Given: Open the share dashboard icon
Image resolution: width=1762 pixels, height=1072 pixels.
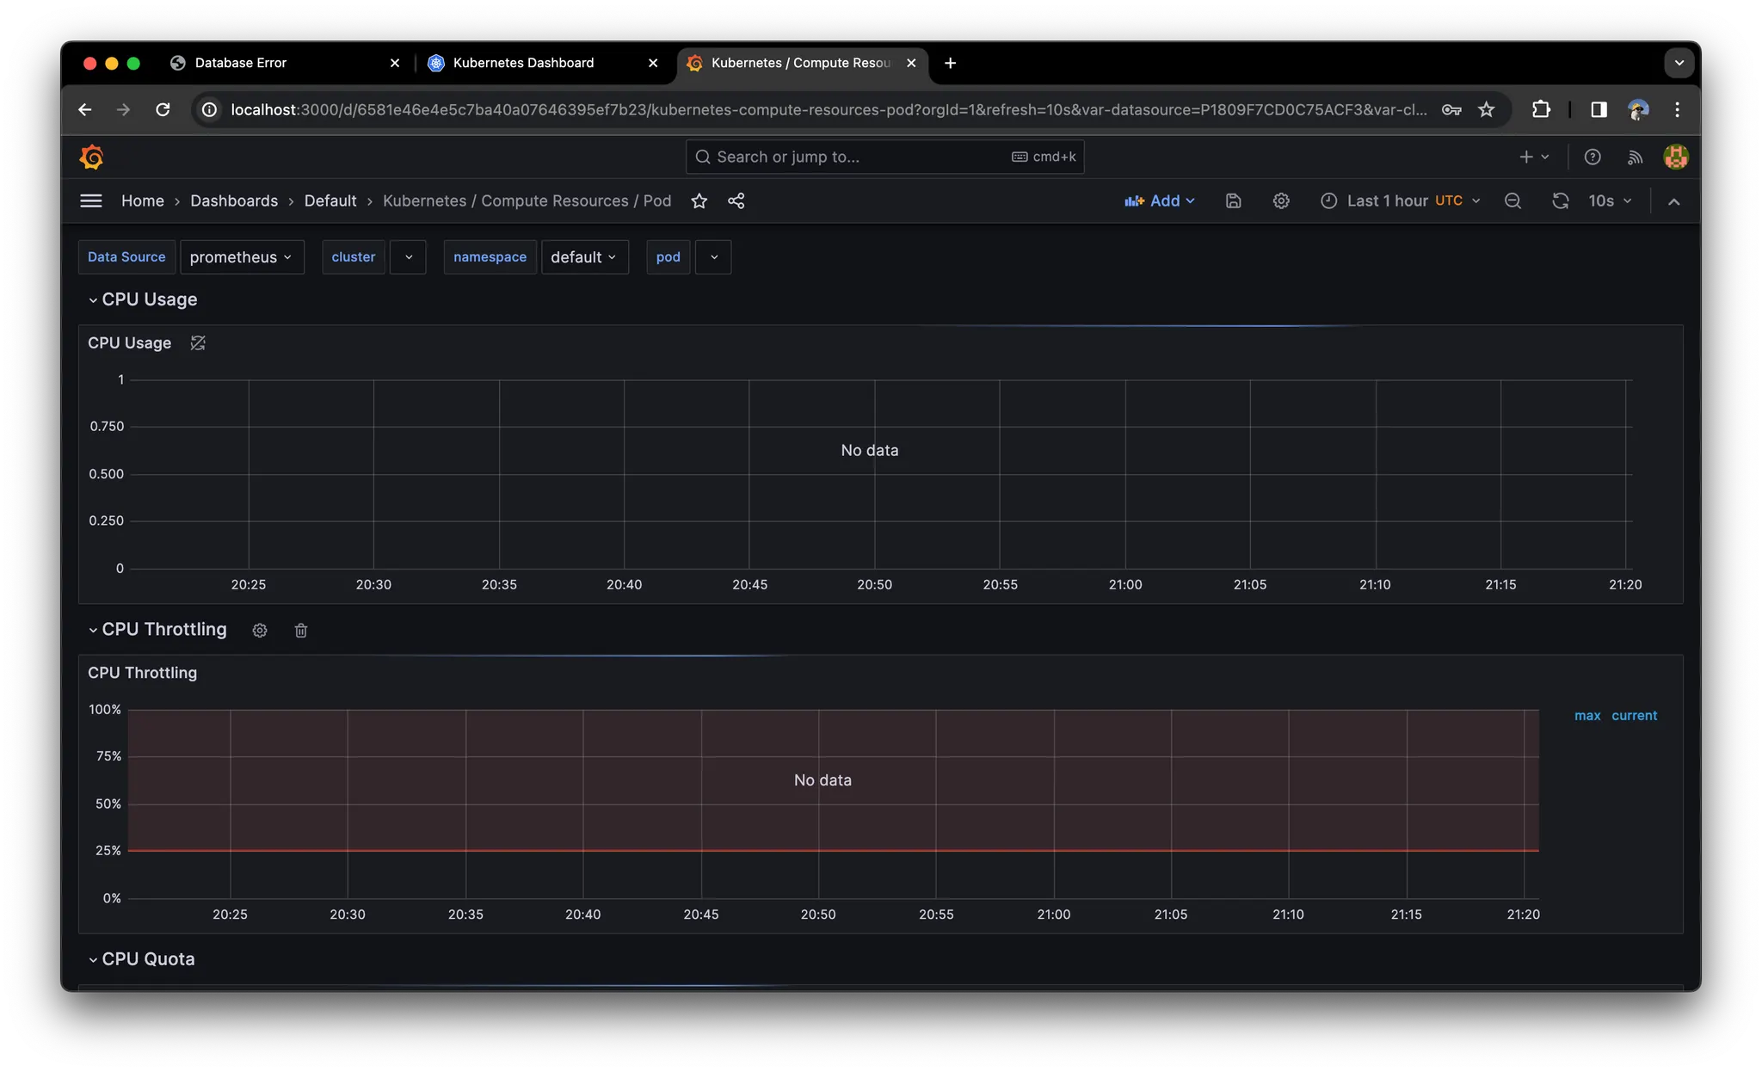Looking at the screenshot, I should [x=736, y=200].
